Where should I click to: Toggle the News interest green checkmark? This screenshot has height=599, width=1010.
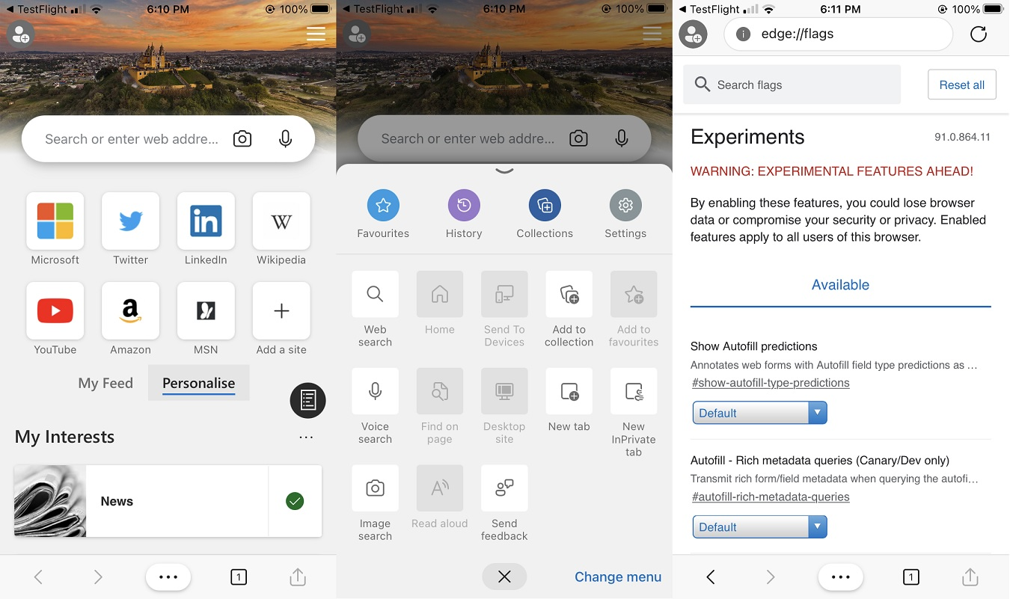pyautogui.click(x=295, y=501)
